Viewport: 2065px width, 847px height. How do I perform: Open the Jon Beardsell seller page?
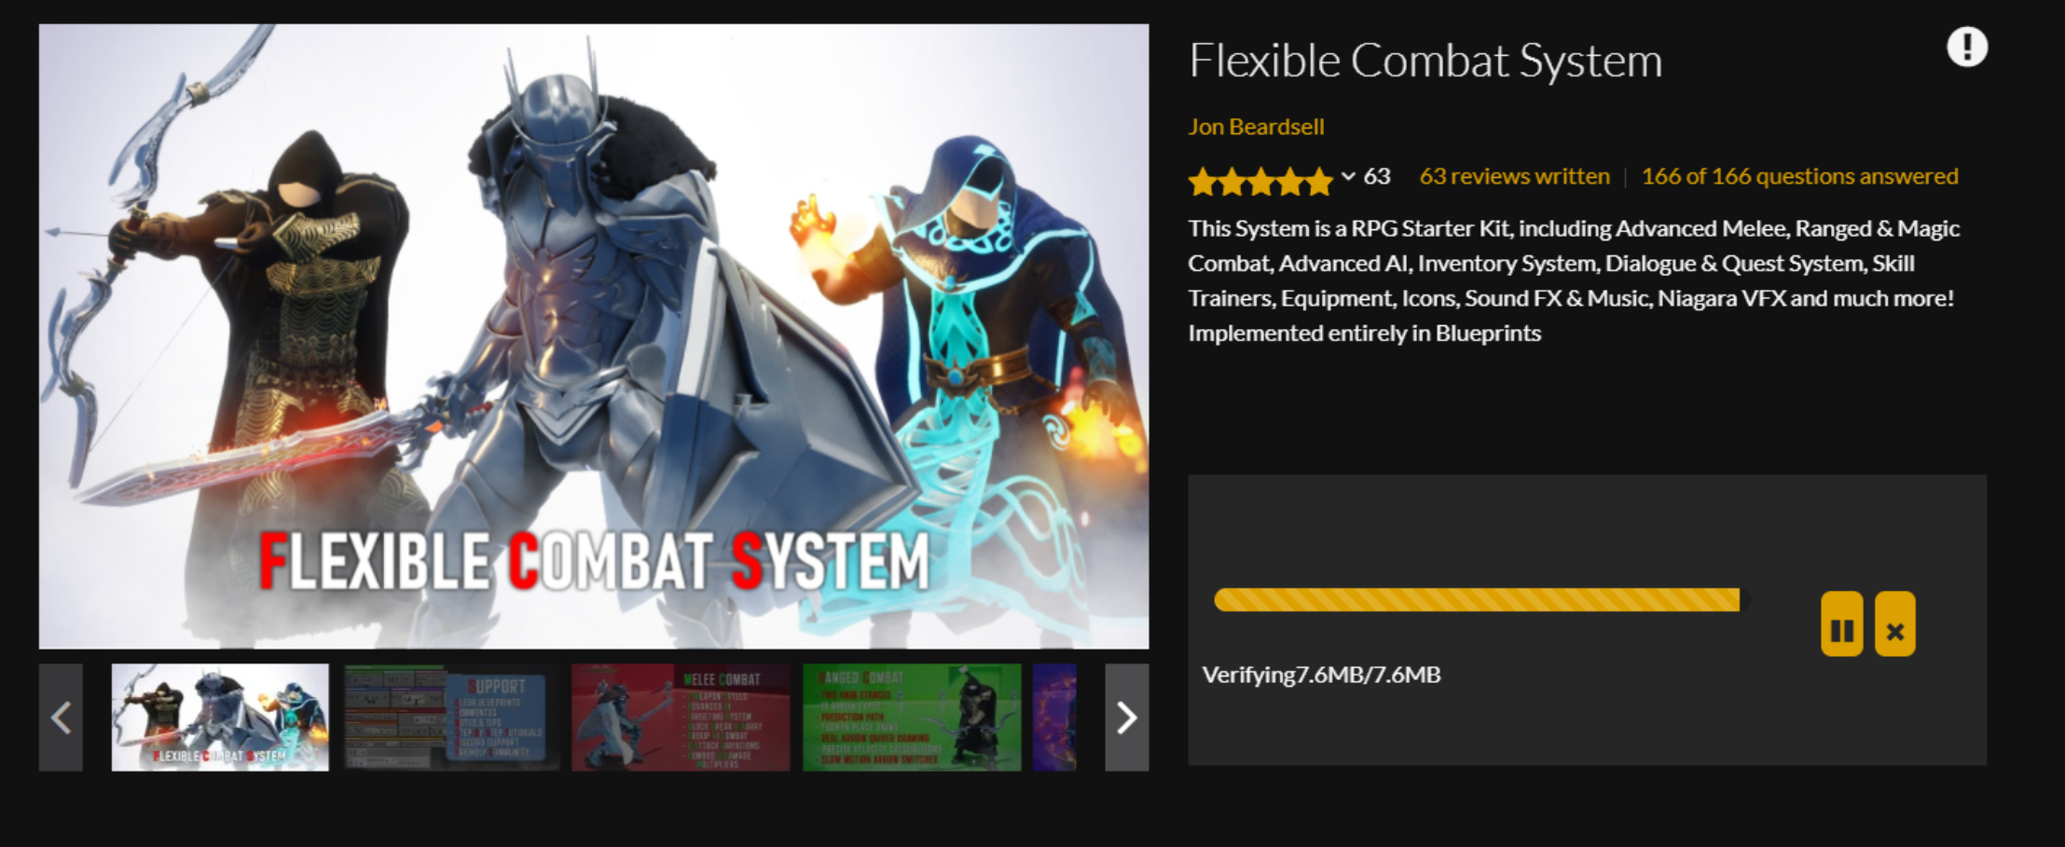1256,127
